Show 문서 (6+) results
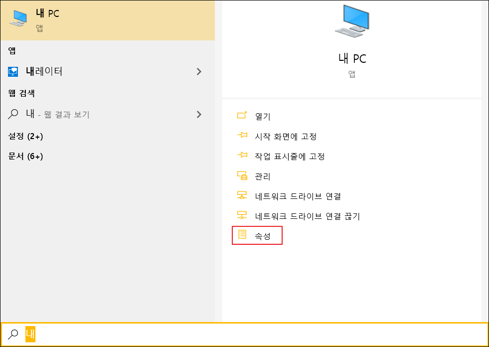The width and height of the screenshot is (489, 347). pyautogui.click(x=25, y=157)
